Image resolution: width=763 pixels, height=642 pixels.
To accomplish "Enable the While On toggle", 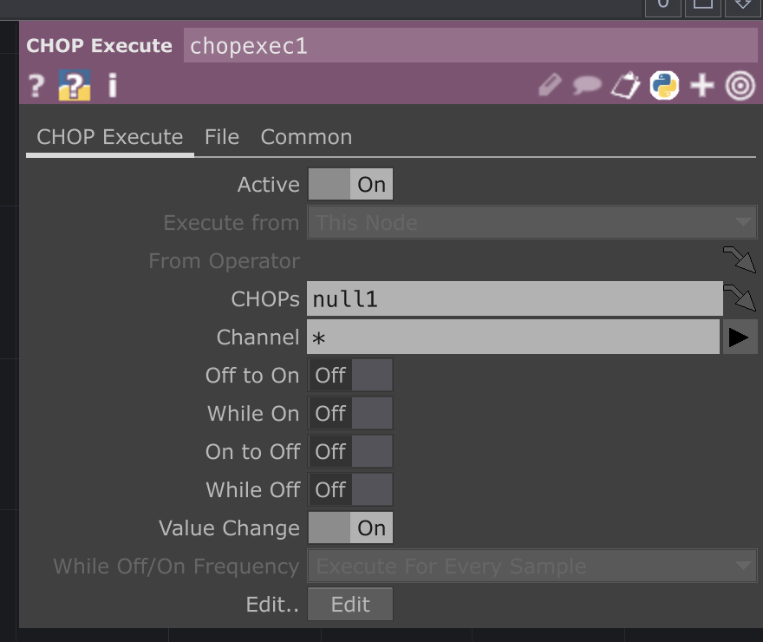I will point(350,414).
